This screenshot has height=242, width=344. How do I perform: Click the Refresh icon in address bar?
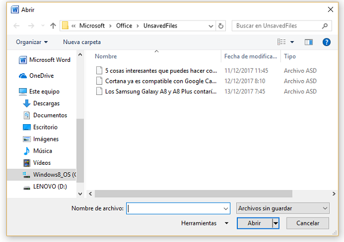pos(221,26)
